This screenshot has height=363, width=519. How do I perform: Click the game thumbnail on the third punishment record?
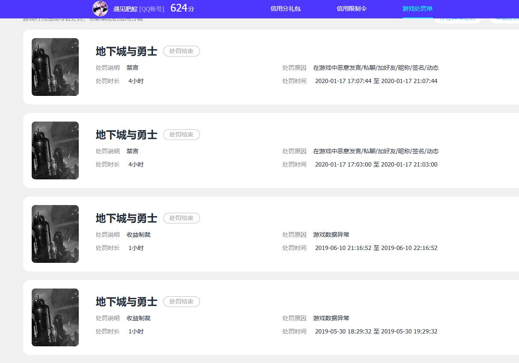(55, 234)
